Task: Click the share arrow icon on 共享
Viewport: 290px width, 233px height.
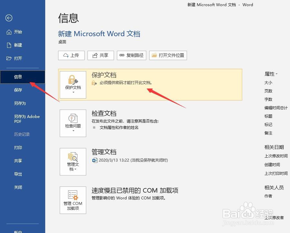Action: tap(95, 55)
